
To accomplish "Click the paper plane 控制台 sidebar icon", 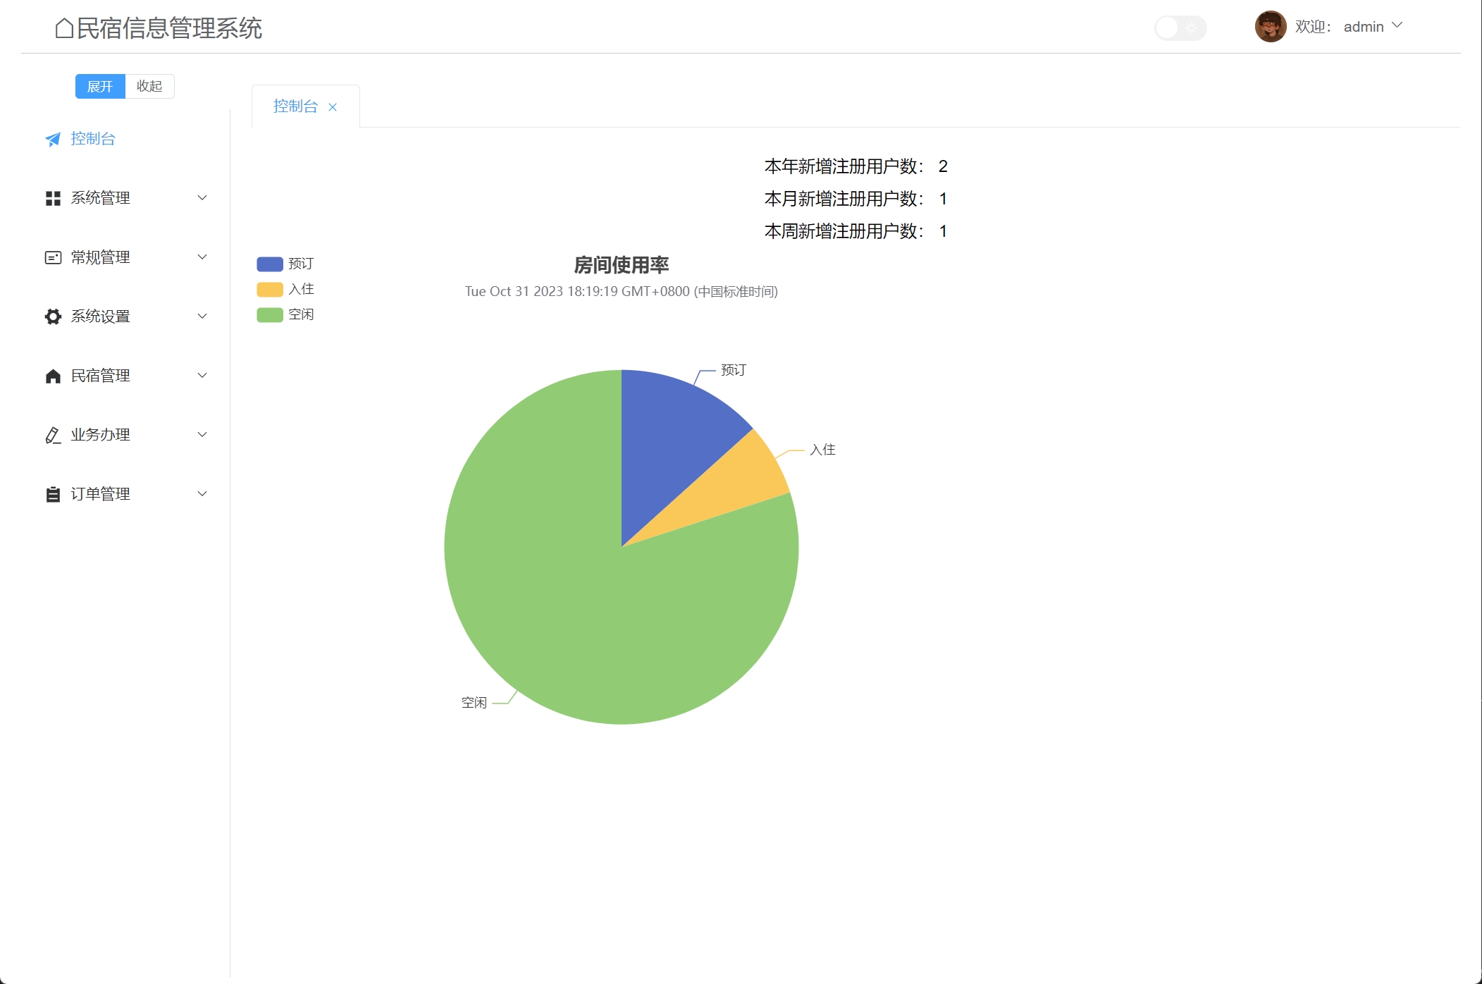I will pos(53,140).
